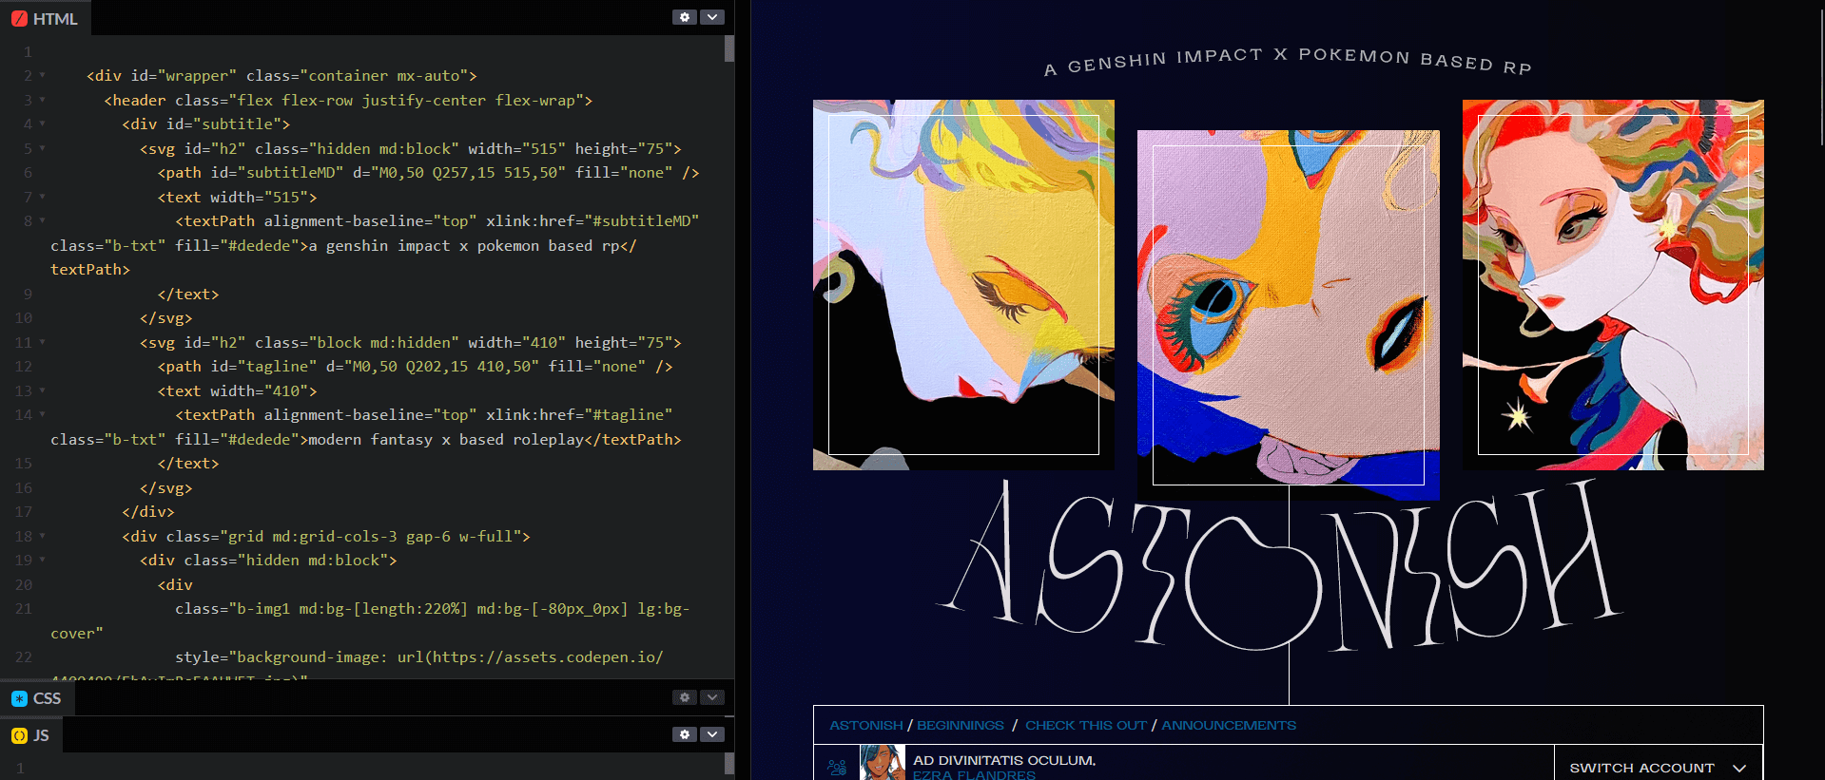Collapse code fold arrow at line 18
This screenshot has width=1825, height=780.
(x=42, y=536)
